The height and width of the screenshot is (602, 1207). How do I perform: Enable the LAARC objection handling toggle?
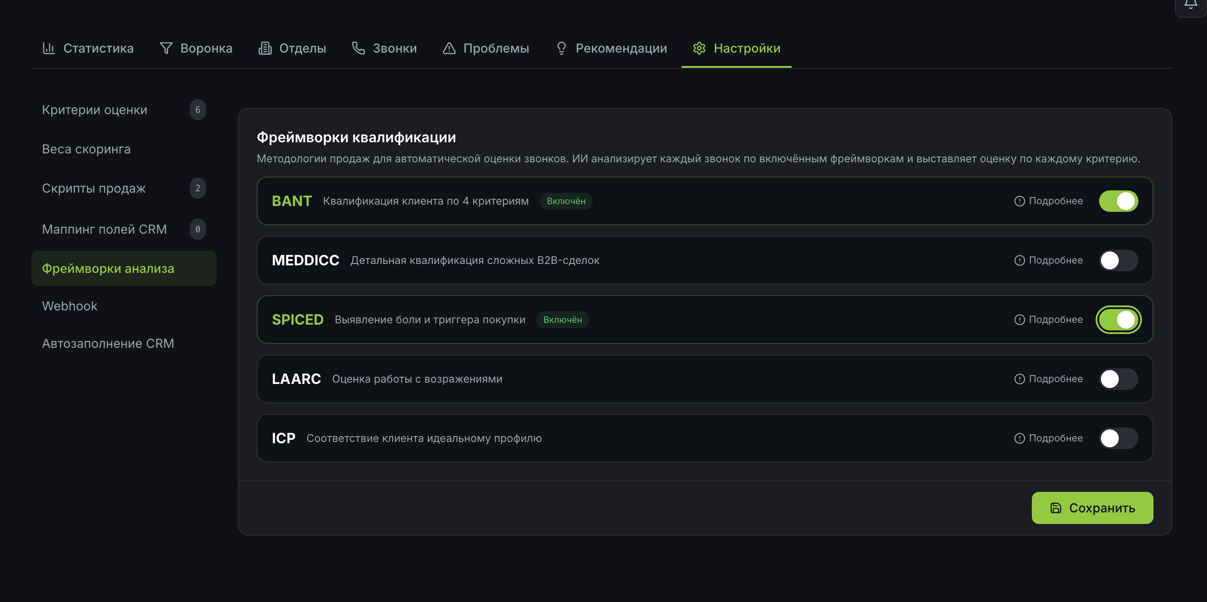pyautogui.click(x=1118, y=379)
